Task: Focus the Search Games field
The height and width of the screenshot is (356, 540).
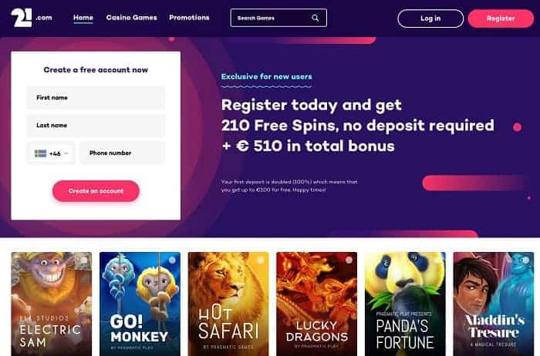Action: [x=278, y=18]
